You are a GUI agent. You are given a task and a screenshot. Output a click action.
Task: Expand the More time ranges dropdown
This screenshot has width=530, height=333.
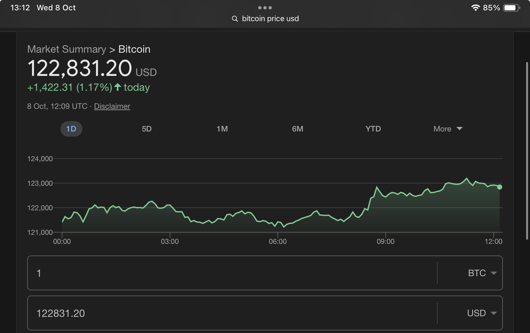click(448, 129)
